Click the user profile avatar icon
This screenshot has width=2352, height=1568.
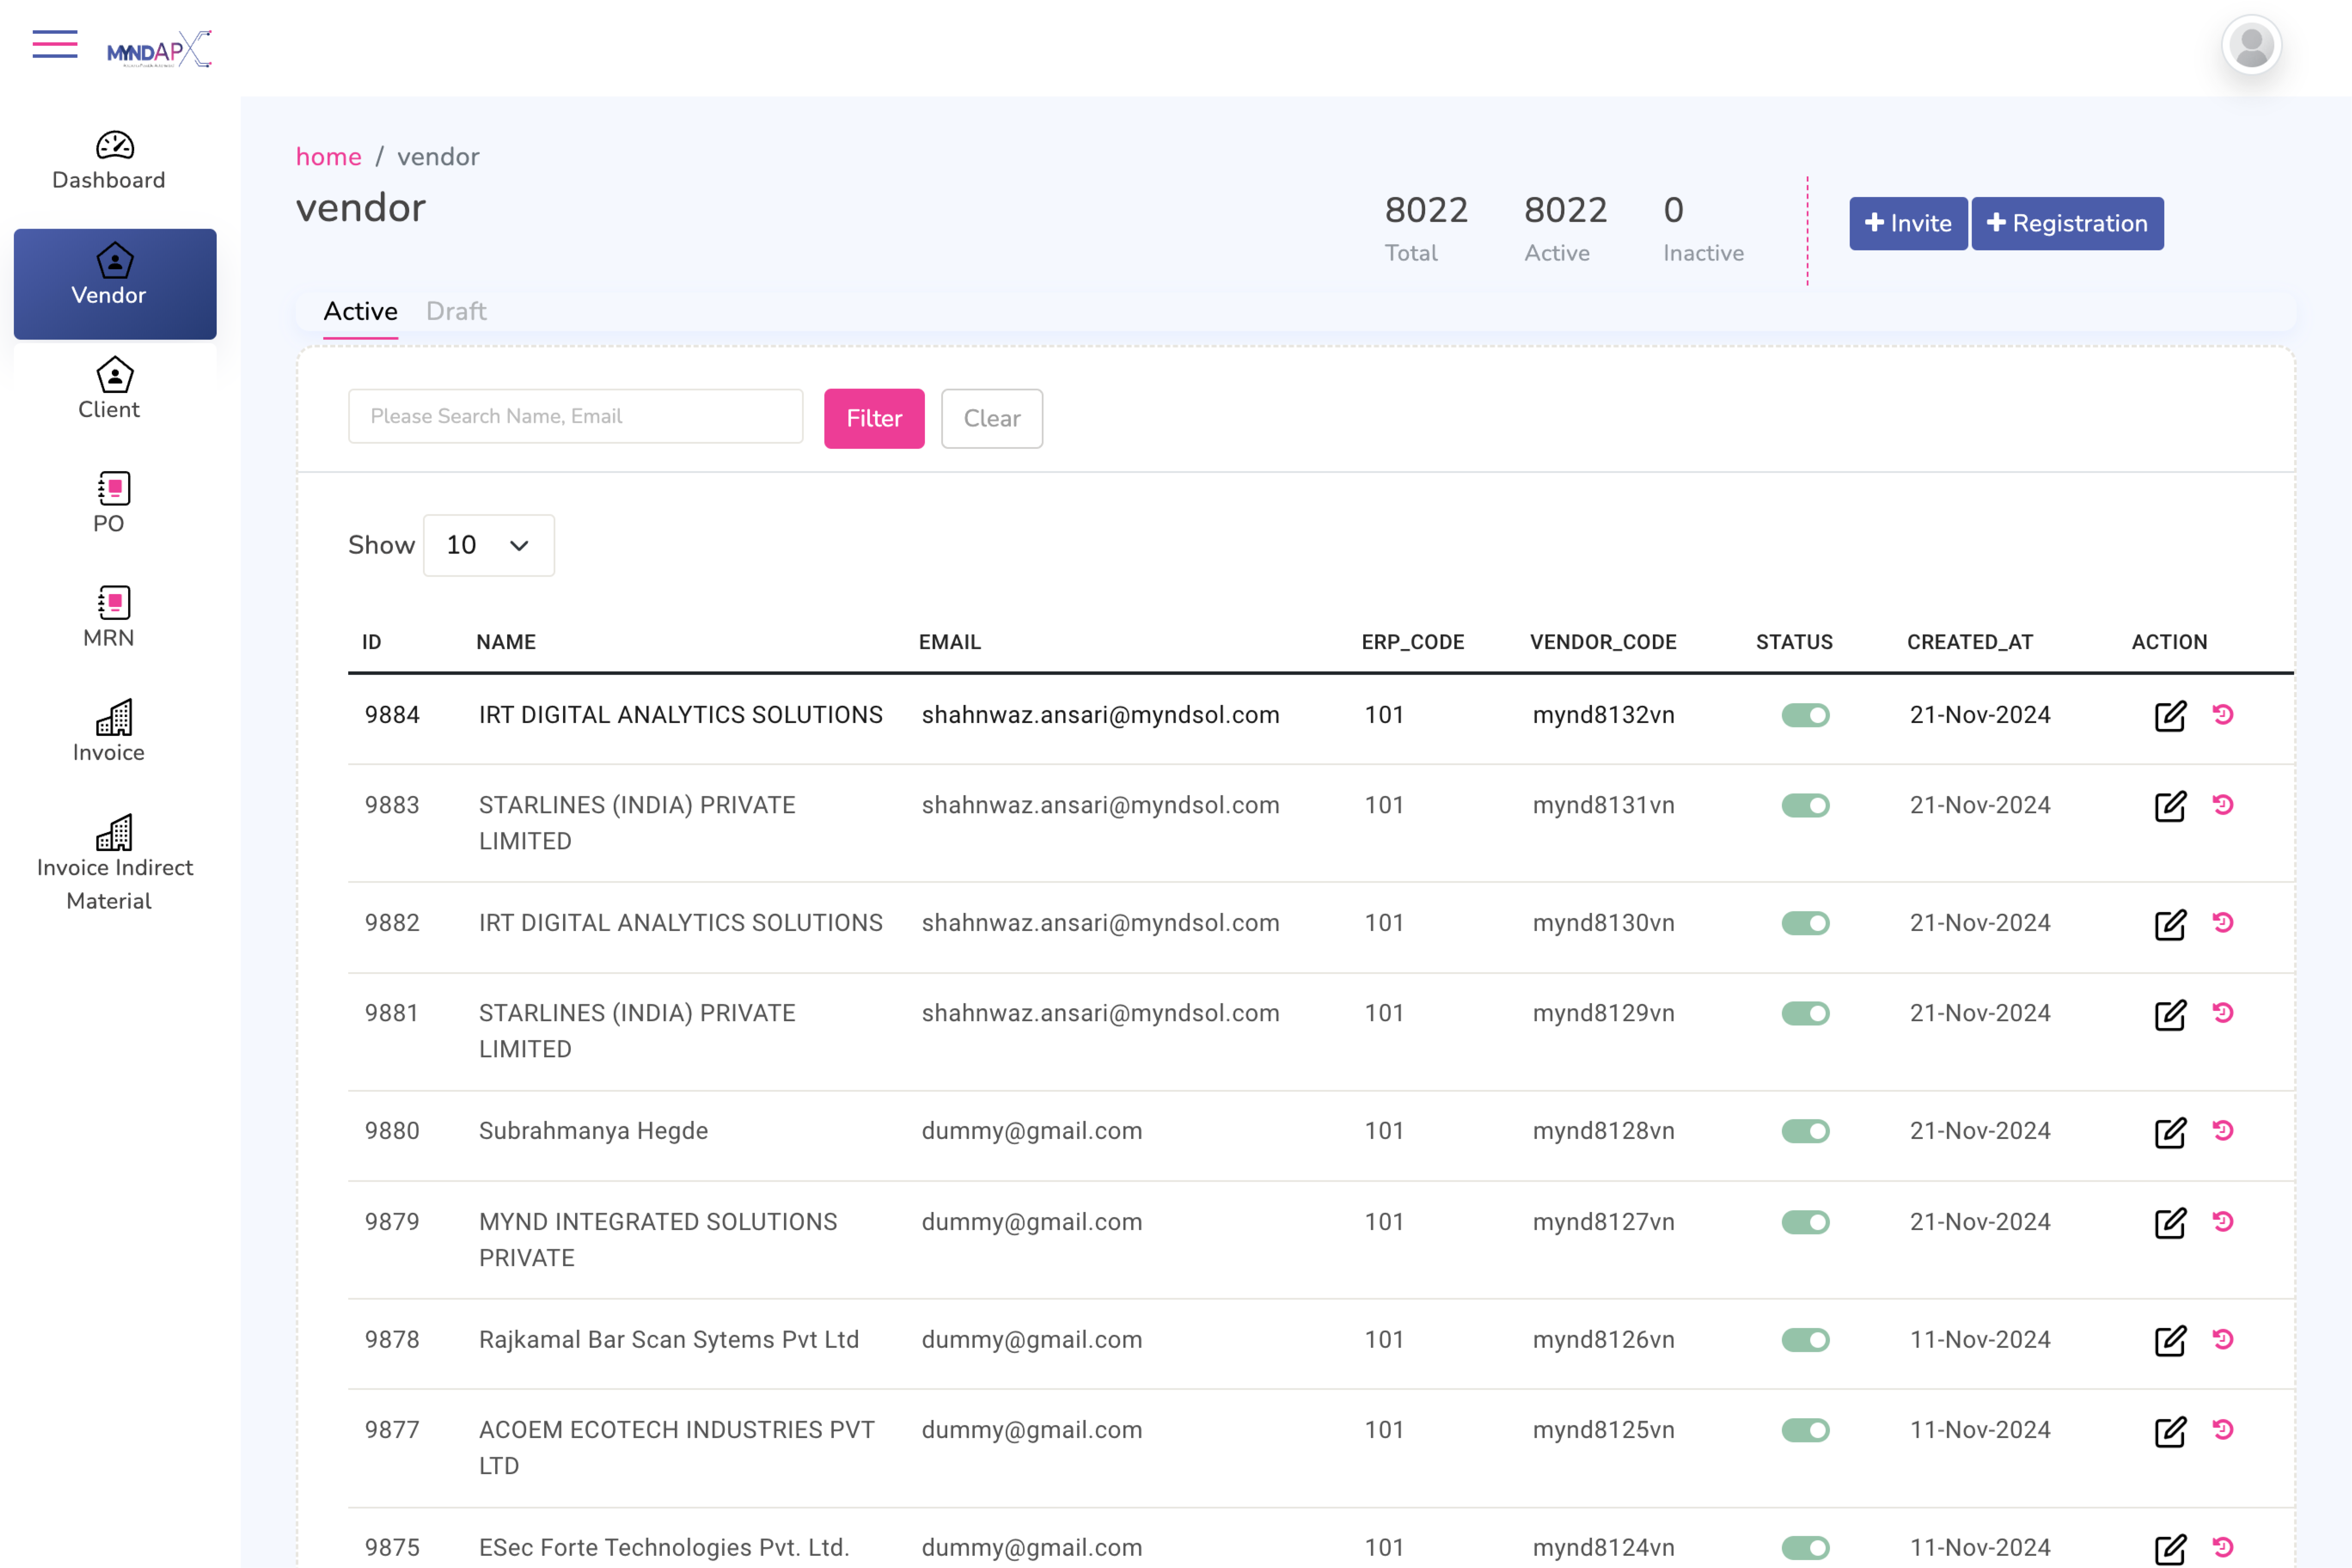pos(2250,46)
